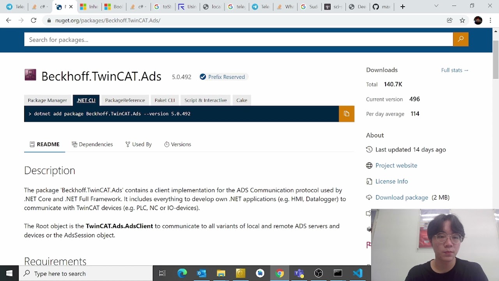The image size is (499, 281).
Task: Switch to the 'sci-s' browser tab
Action: pos(333,7)
